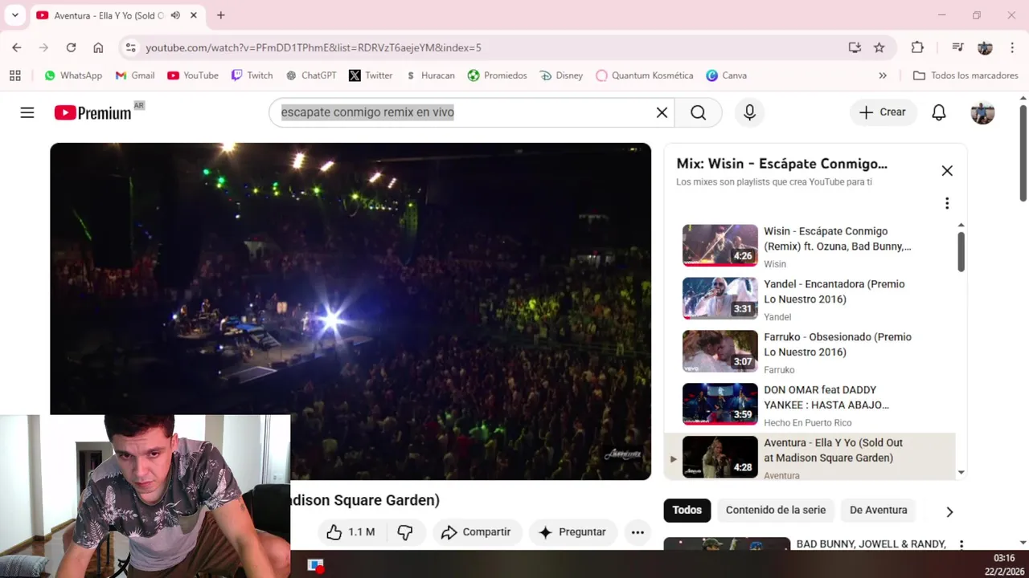The height and width of the screenshot is (578, 1029).
Task: Open options for BAD BUNNY, JOWELL & RANDY video
Action: tap(961, 545)
